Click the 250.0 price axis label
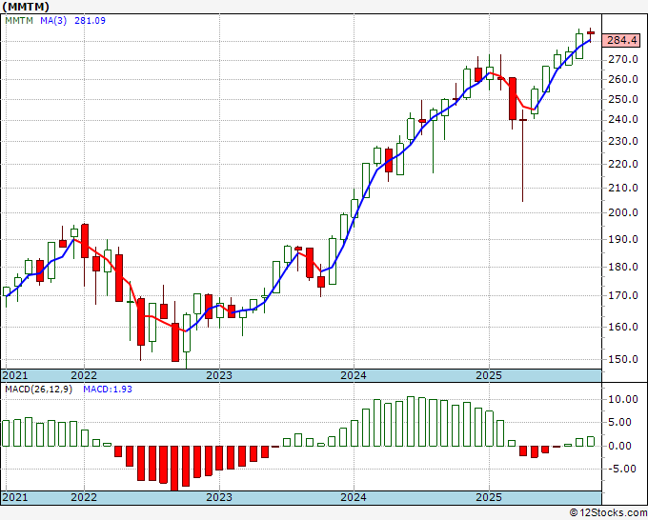Screen dimensions: 648x520 [623, 100]
